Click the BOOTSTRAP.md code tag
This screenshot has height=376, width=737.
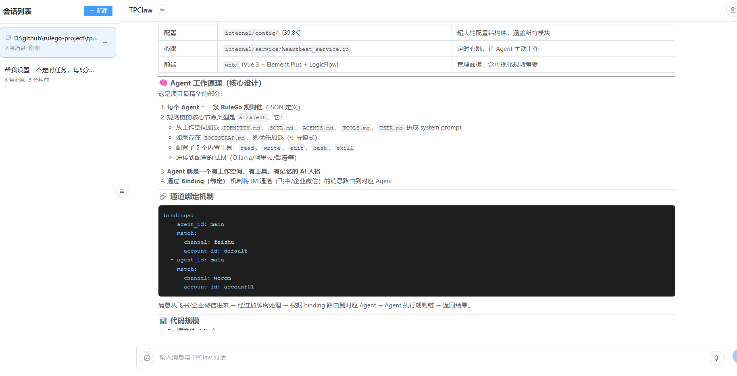coord(224,138)
